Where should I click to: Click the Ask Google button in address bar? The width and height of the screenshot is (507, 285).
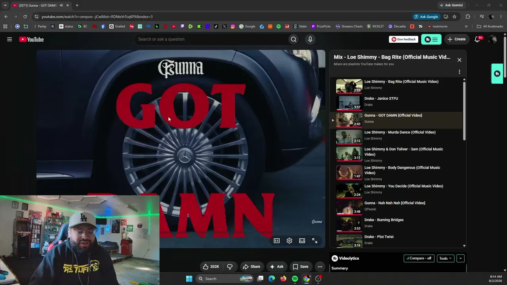(426, 17)
